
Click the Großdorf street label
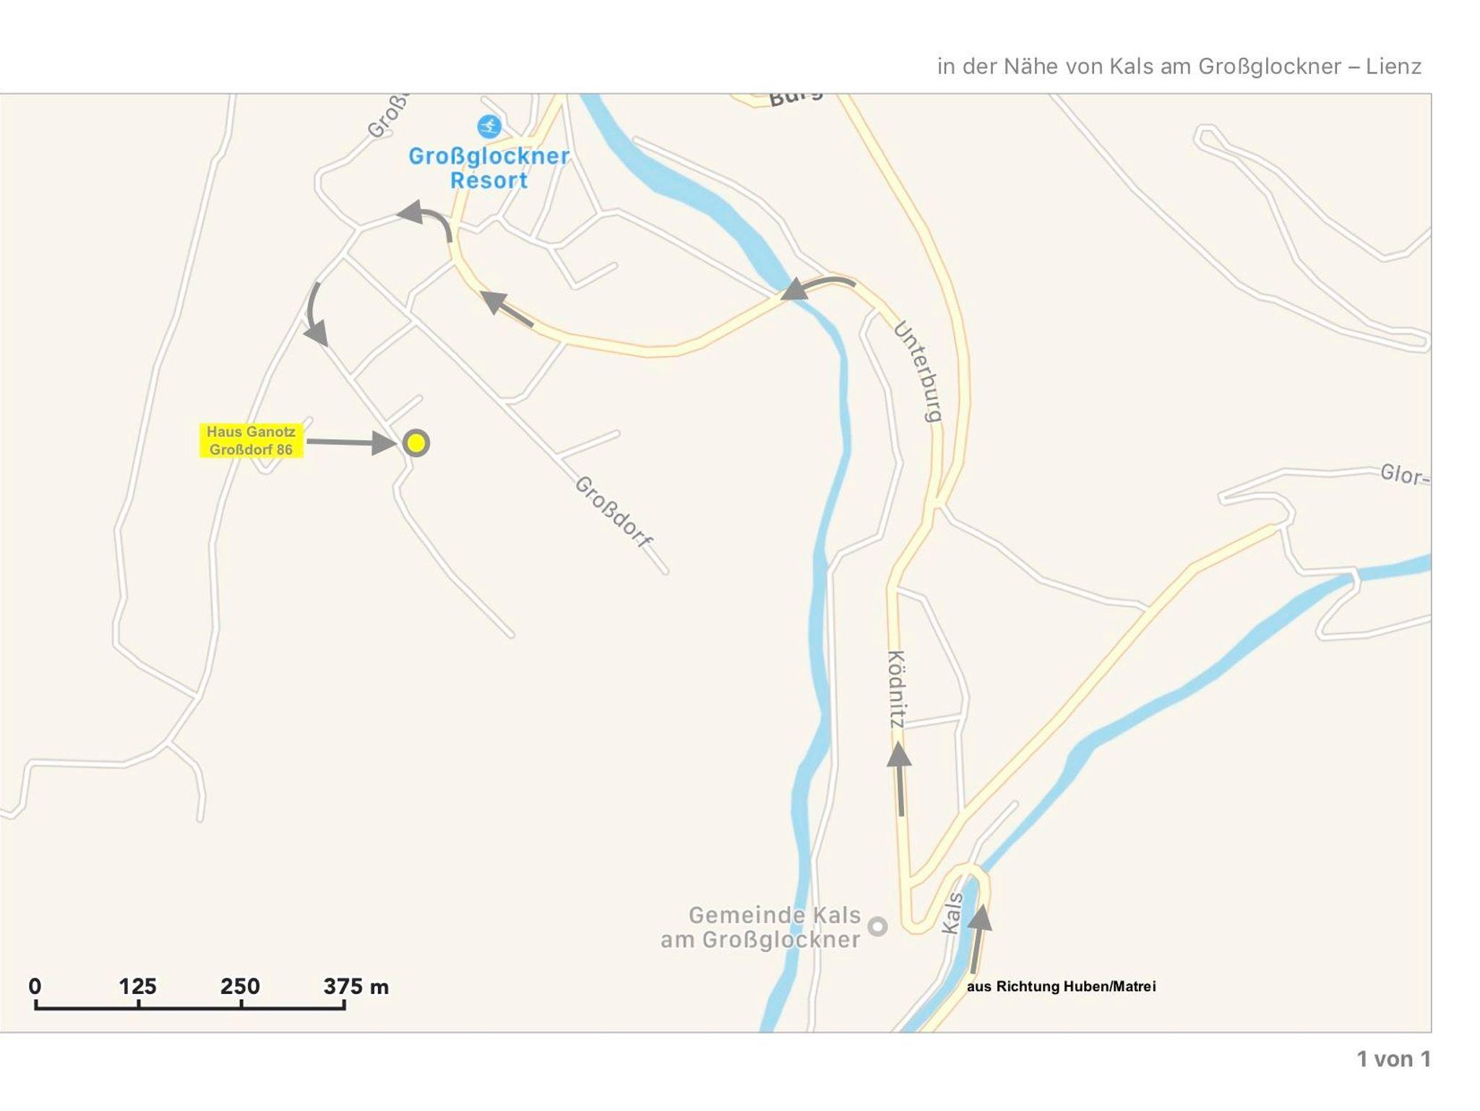(614, 512)
